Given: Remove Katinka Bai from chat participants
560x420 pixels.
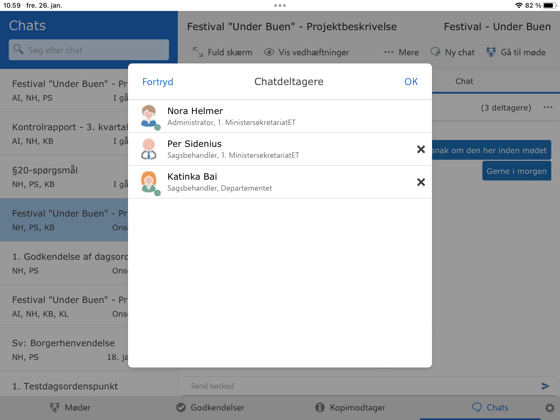Looking at the screenshot, I should tap(421, 182).
